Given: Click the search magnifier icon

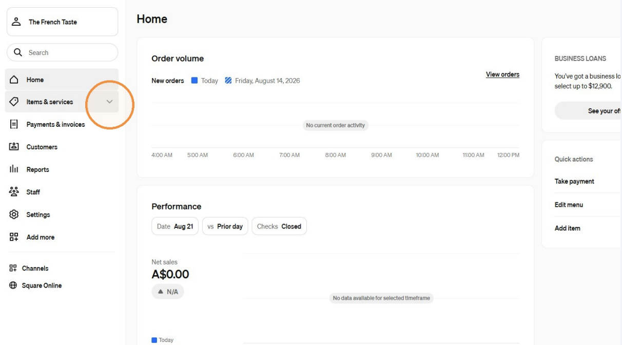Looking at the screenshot, I should (18, 52).
